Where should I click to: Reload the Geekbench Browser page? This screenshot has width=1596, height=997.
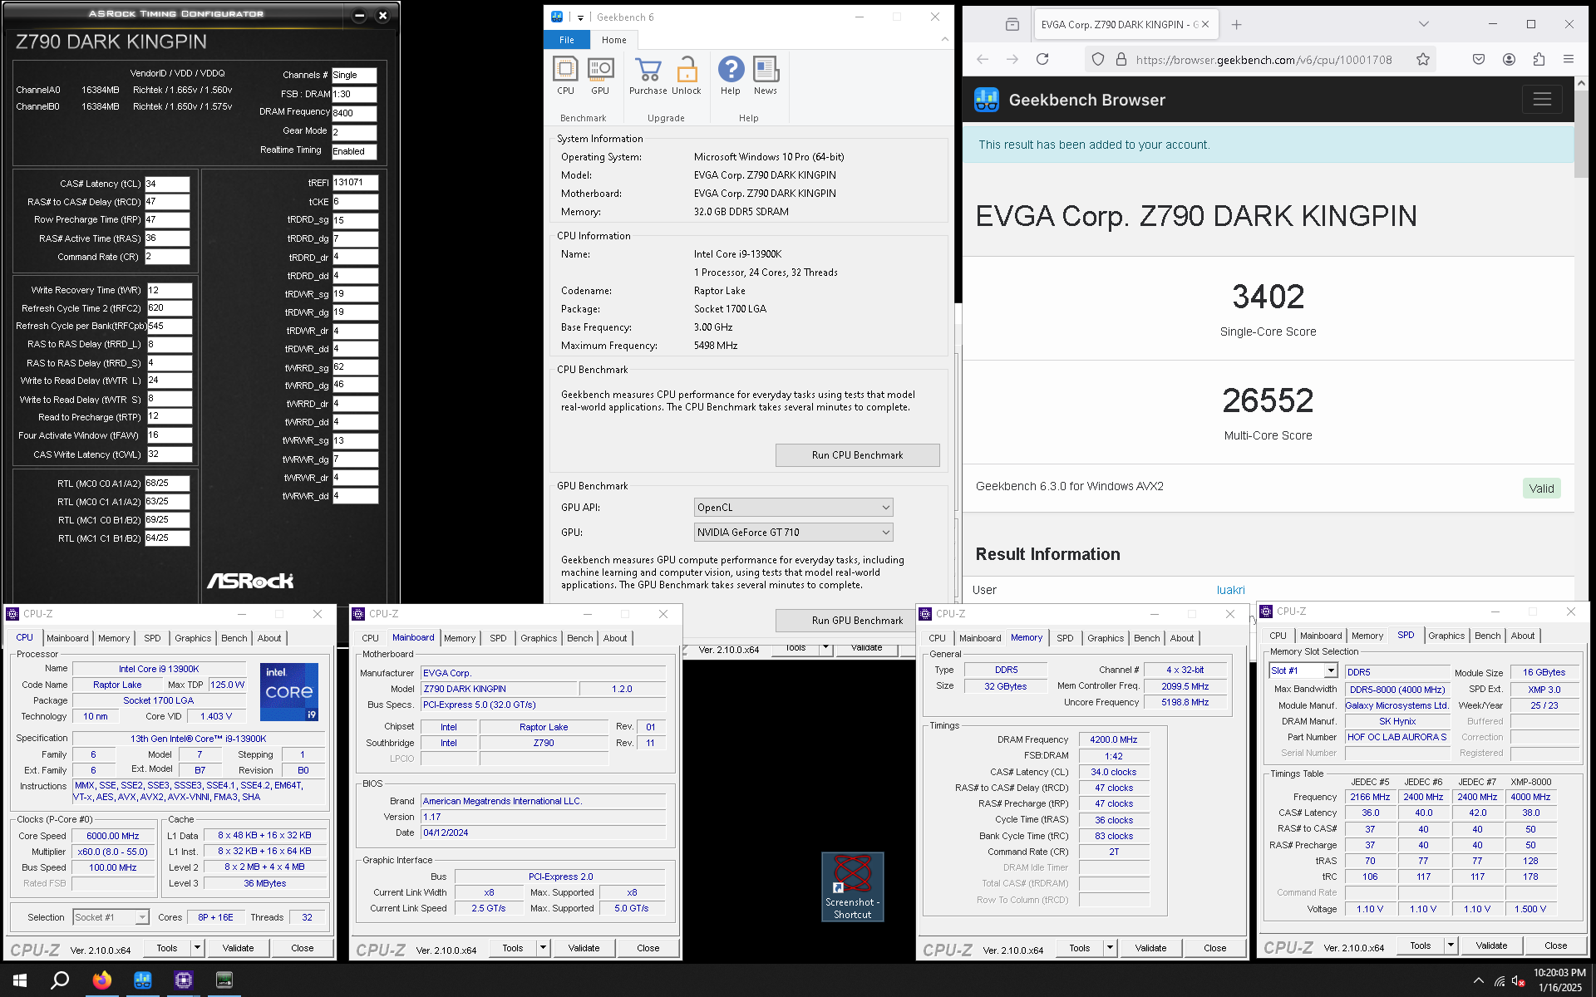coord(1042,59)
